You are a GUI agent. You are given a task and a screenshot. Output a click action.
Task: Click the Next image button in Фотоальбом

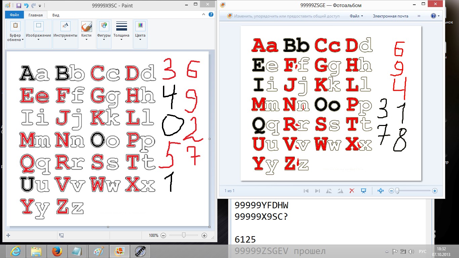pos(318,191)
